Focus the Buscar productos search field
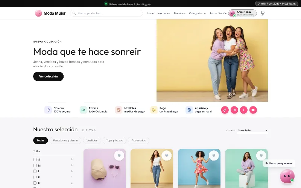The height and width of the screenshot is (188, 301). [106, 13]
